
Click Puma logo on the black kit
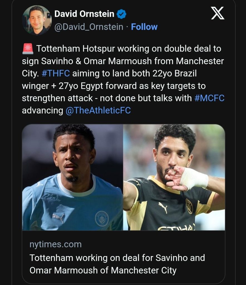pos(163,207)
